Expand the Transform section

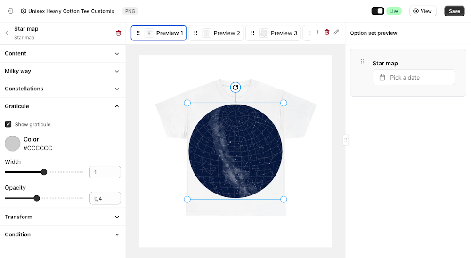63,217
